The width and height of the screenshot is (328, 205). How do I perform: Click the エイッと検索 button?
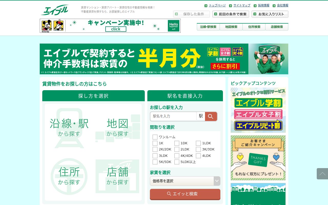pyautogui.click(x=185, y=194)
